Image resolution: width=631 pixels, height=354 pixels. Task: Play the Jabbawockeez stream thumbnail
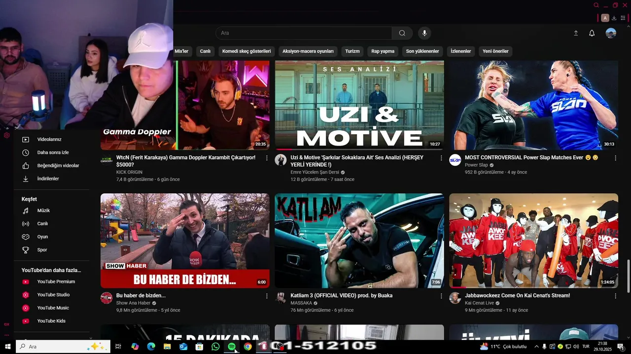click(533, 240)
